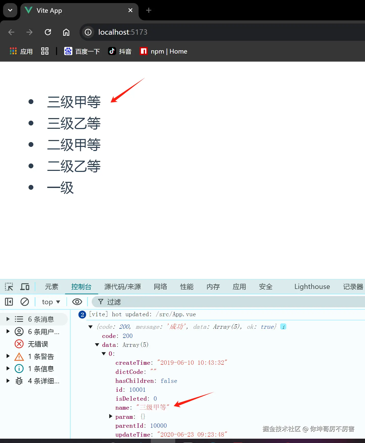This screenshot has height=443, width=365.
Task: Switch to the 记录器 tab
Action: [x=353, y=287]
